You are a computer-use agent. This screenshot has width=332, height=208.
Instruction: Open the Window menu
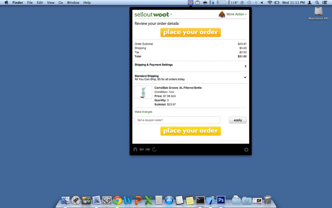point(73,2)
